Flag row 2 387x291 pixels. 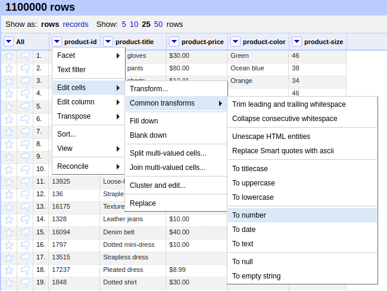(25, 69)
